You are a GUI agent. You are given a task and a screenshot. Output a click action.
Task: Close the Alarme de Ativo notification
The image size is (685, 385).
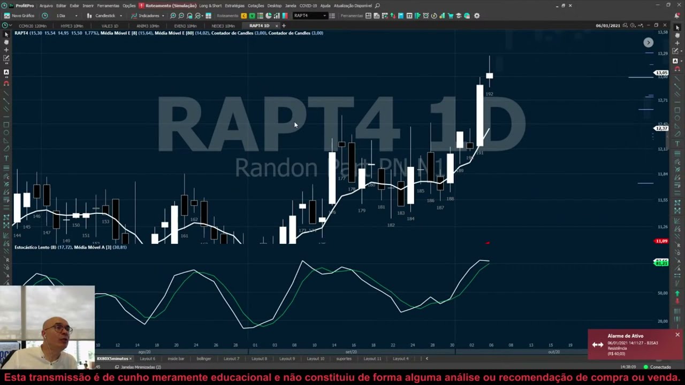tap(677, 335)
